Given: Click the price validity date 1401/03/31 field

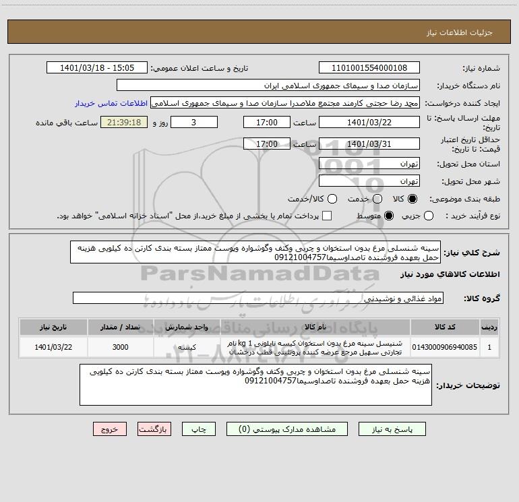Looking at the screenshot, I should click(369, 144).
